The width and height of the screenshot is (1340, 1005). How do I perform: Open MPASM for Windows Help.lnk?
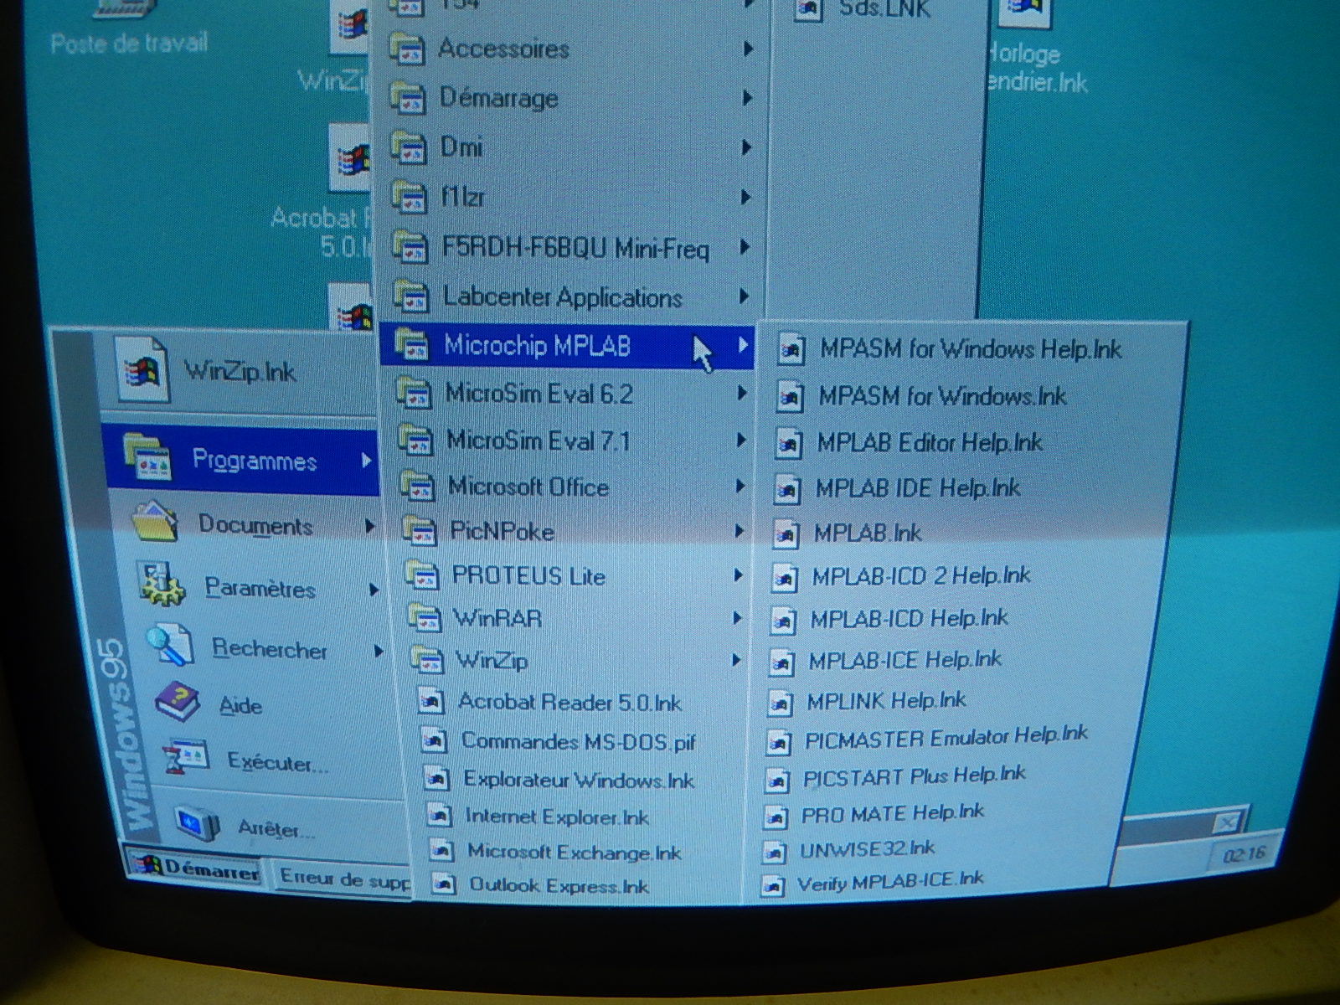(x=971, y=349)
